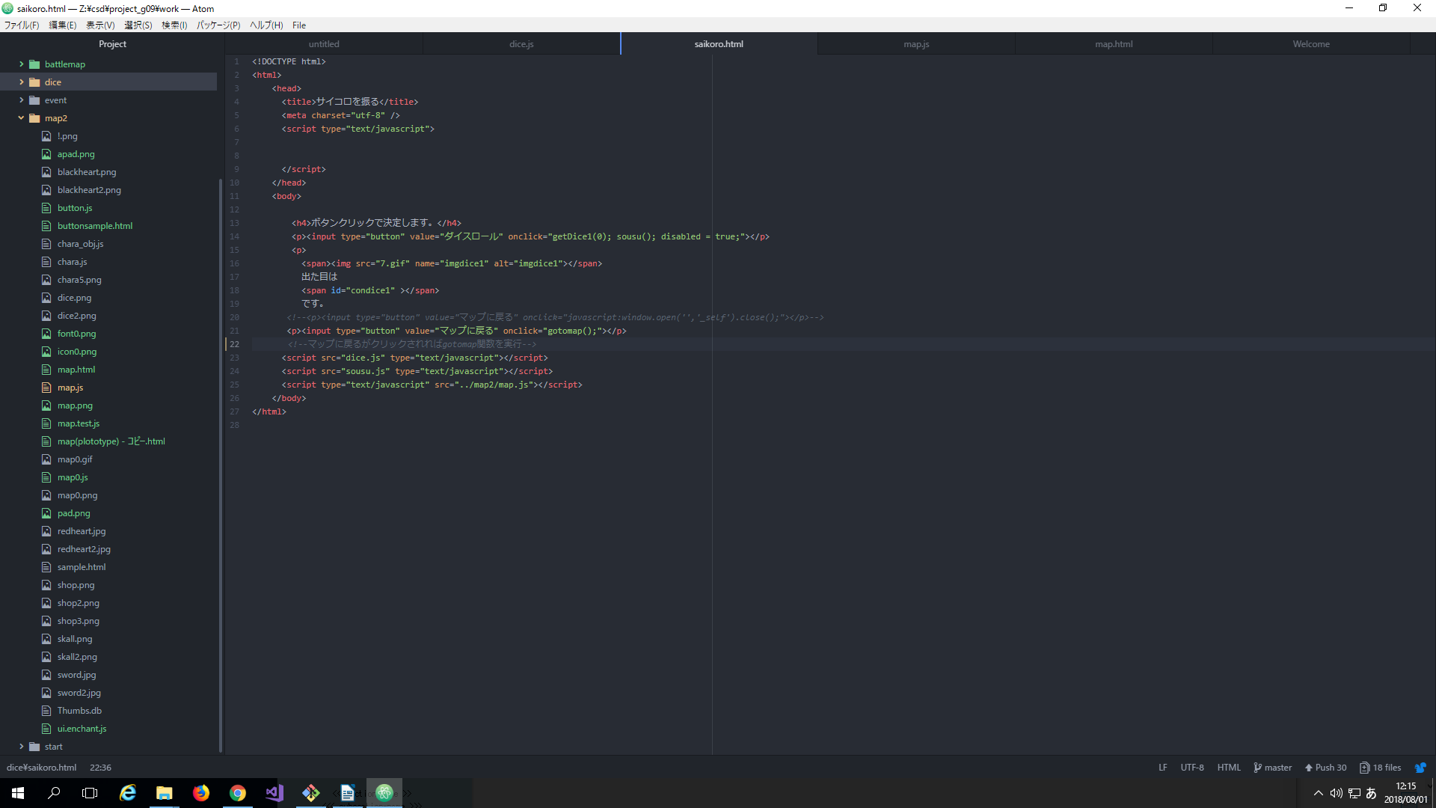Screen dimensions: 1436x808
Task: Toggle the Japanese IME あ indicator
Action: pos(1371,793)
